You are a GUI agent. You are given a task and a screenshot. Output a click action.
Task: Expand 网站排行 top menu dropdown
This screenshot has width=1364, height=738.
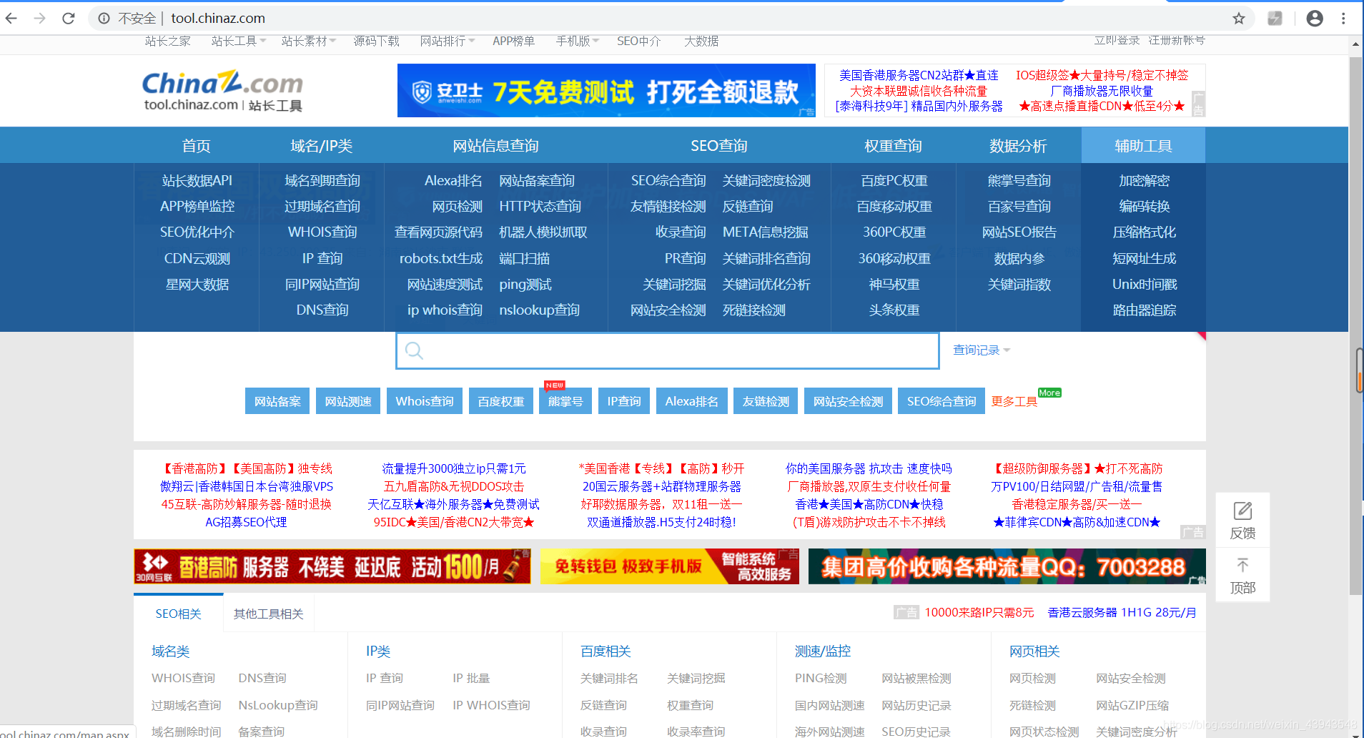448,41
